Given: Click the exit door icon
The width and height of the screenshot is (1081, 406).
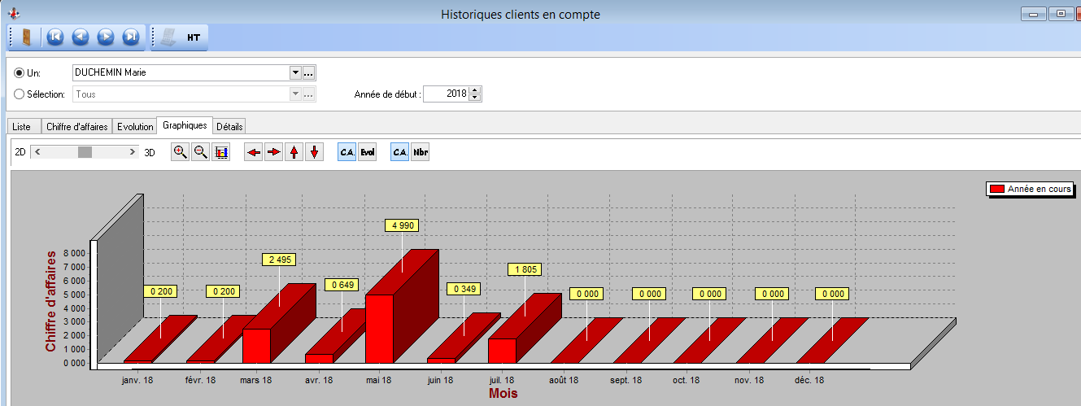Looking at the screenshot, I should 27,37.
